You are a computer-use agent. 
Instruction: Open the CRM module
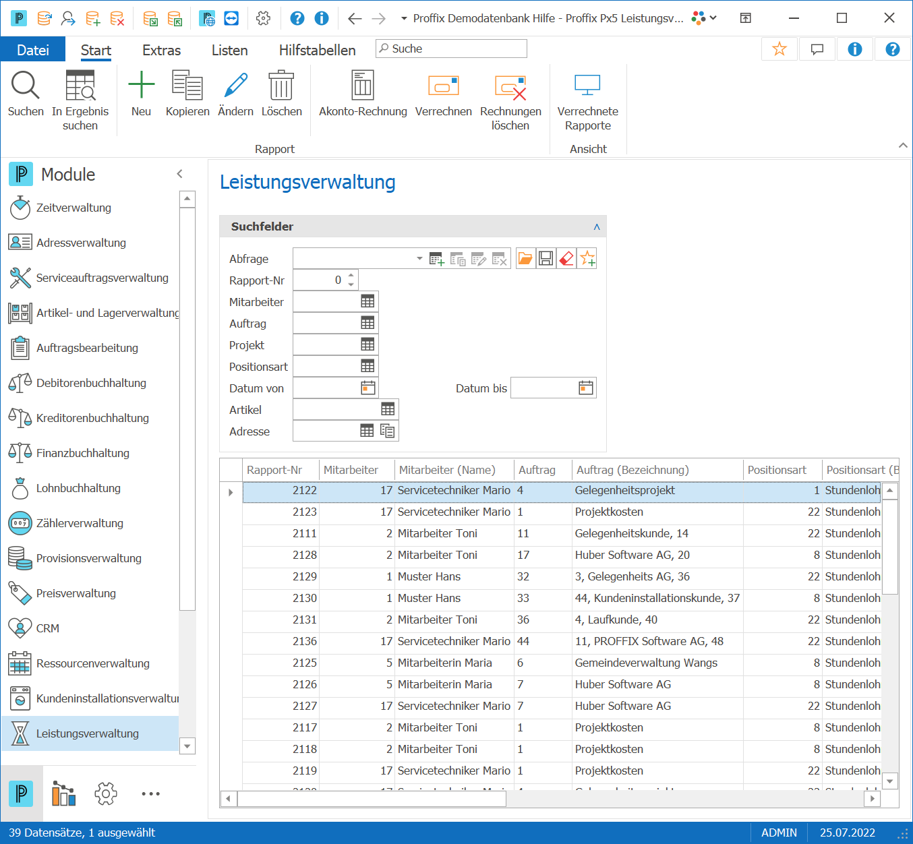pos(47,628)
